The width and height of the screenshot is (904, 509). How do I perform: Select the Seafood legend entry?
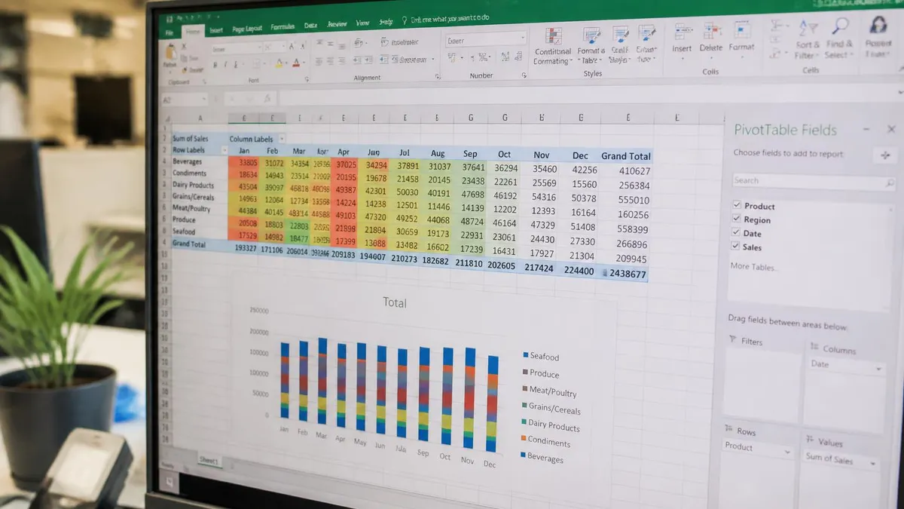point(541,355)
